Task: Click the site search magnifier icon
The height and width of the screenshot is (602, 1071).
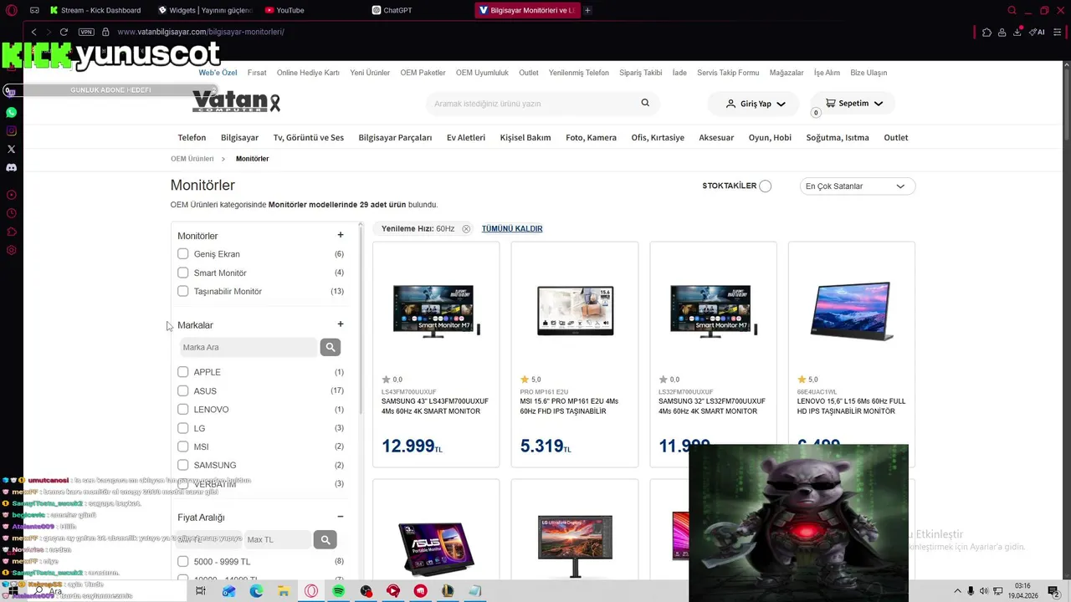Action: pos(645,103)
